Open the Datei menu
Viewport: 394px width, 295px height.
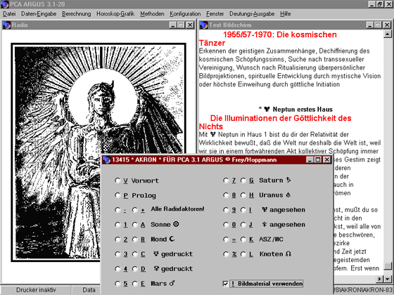(9, 14)
